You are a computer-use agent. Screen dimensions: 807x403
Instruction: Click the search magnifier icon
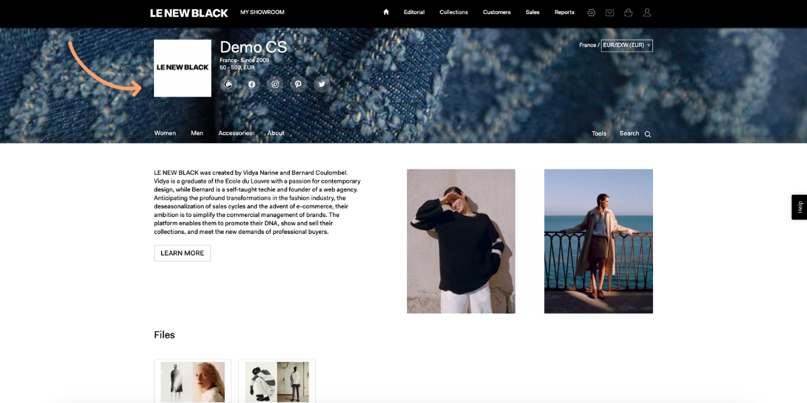coord(648,134)
